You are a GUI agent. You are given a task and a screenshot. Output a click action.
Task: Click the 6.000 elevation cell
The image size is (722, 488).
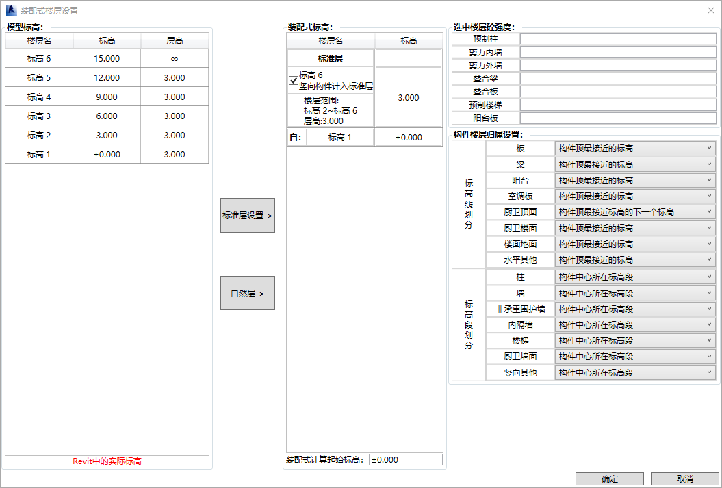coord(107,116)
